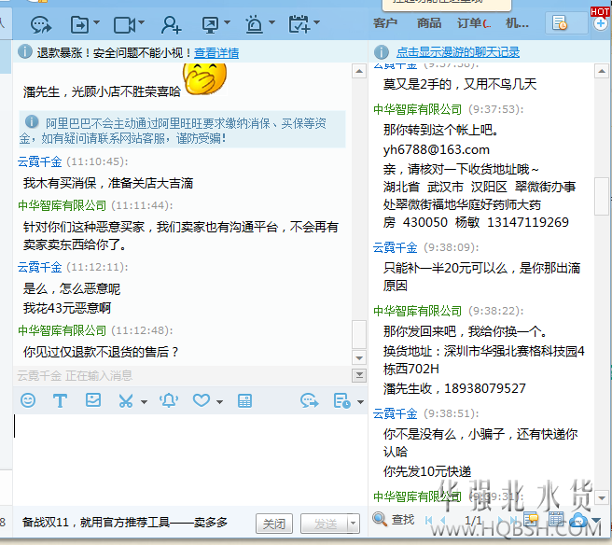Click the info icon beside 退款暴涨 notice

pos(25,51)
